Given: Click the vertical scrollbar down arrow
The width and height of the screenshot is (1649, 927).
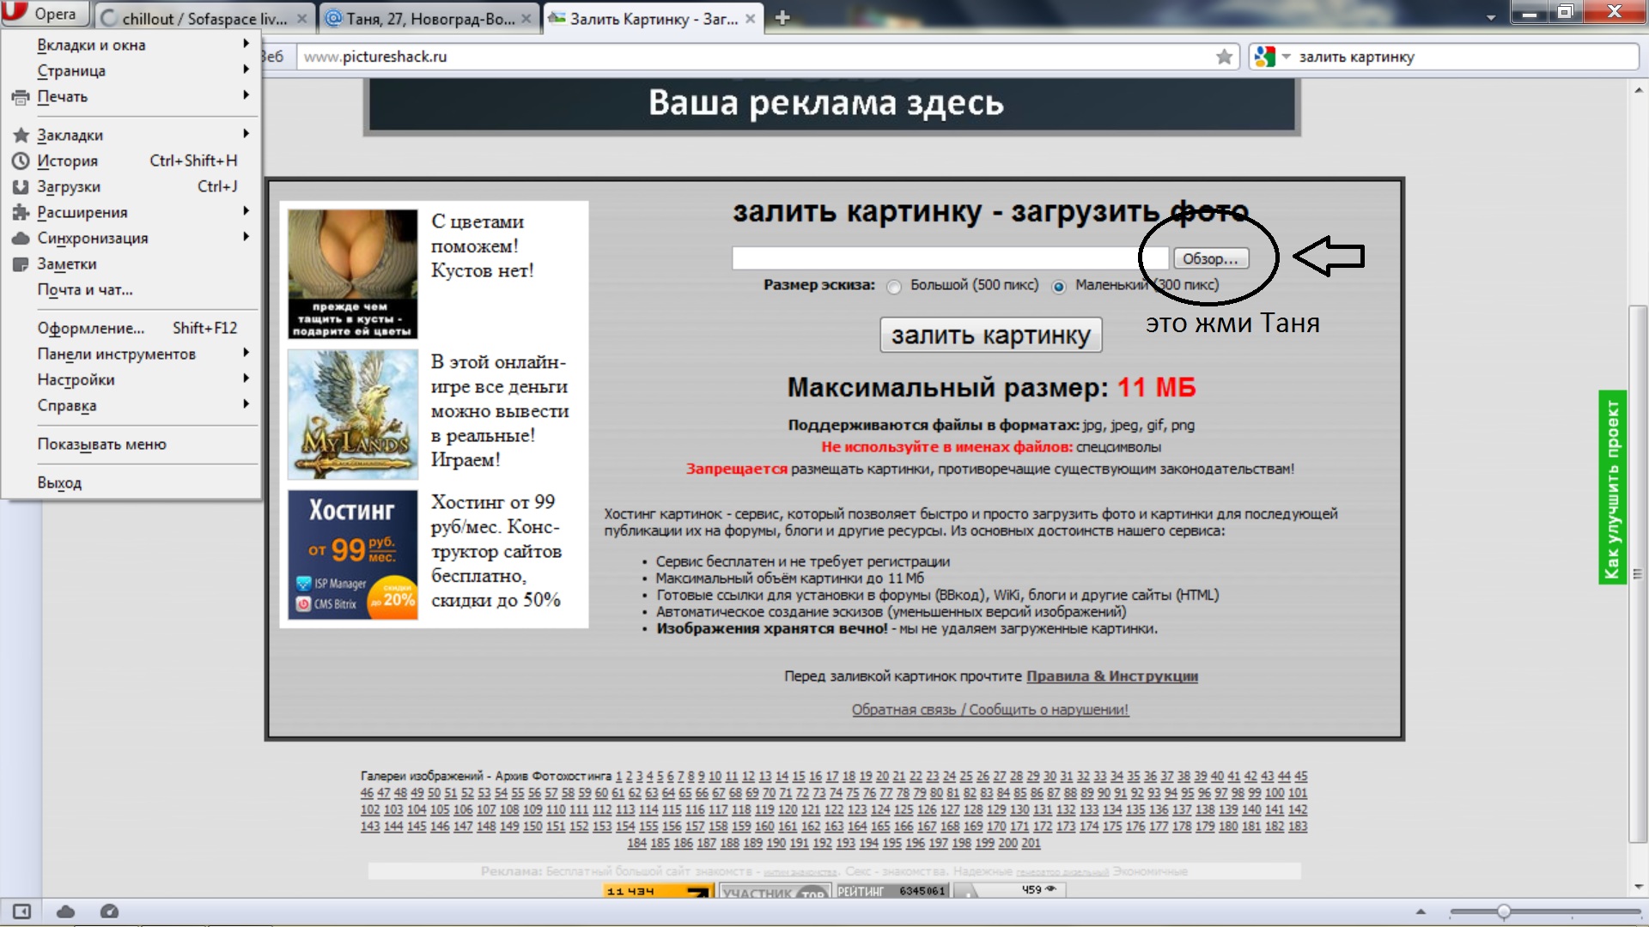Looking at the screenshot, I should point(1639,887).
